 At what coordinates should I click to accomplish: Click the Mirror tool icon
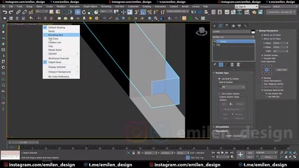click(x=193, y=12)
